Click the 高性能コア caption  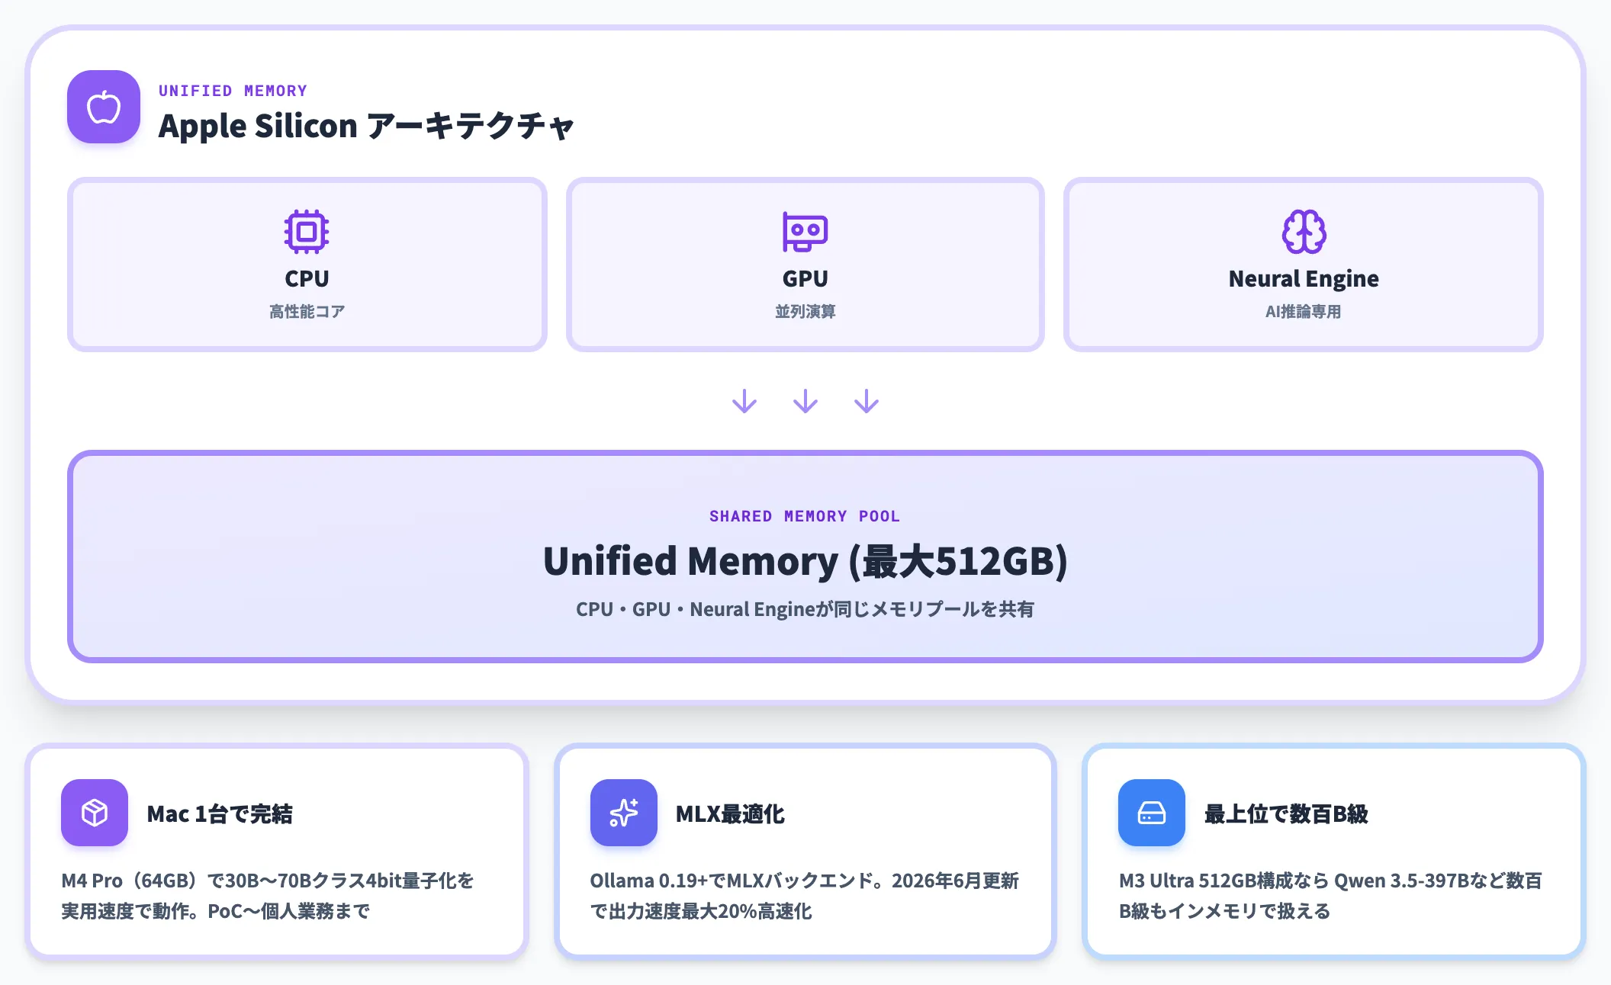(x=307, y=312)
